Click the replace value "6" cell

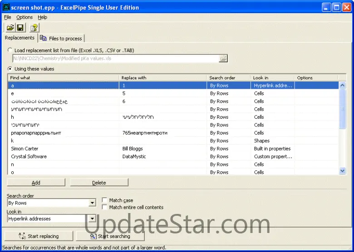(x=163, y=101)
